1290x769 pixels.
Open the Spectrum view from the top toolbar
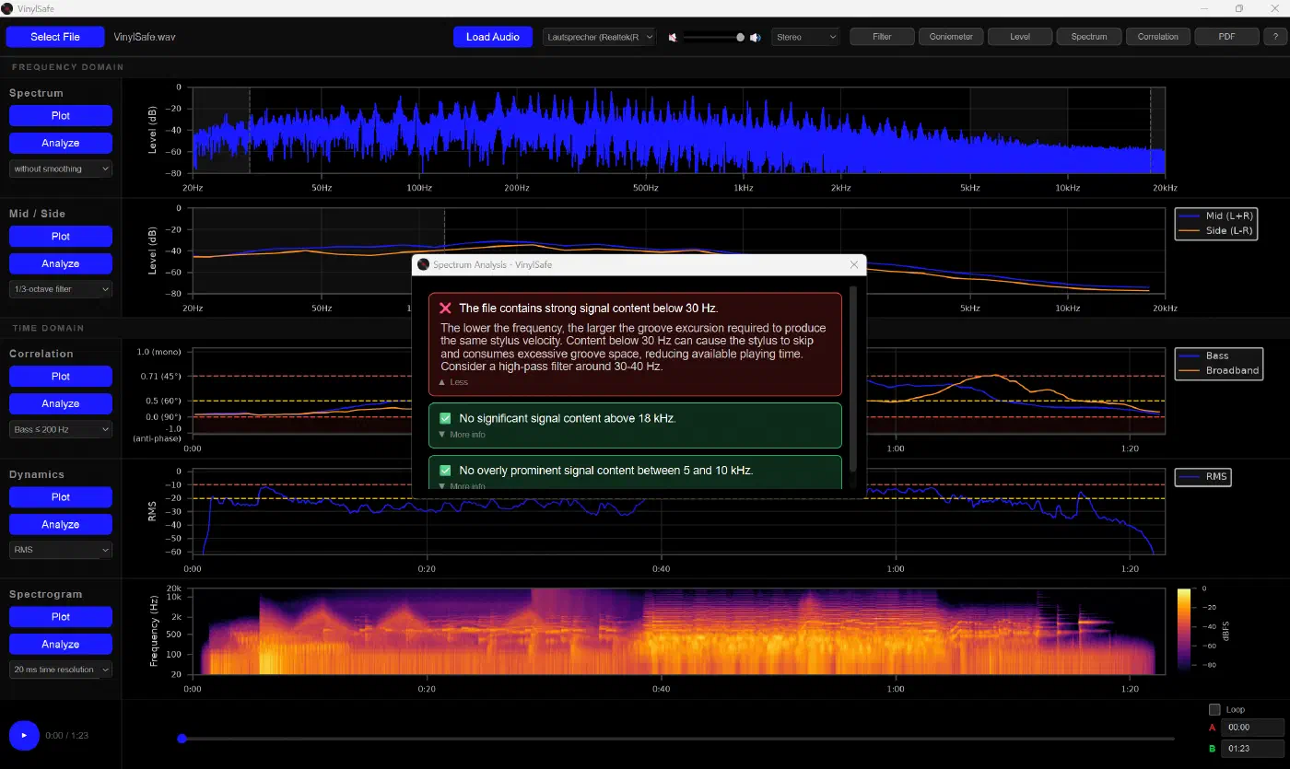tap(1089, 37)
